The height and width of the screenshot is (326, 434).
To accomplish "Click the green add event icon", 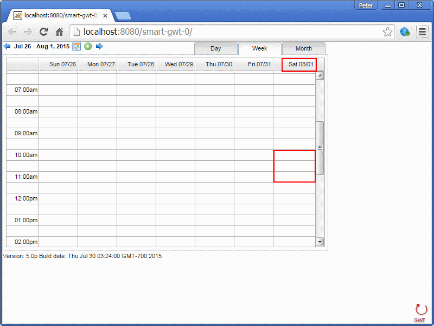I will (88, 47).
